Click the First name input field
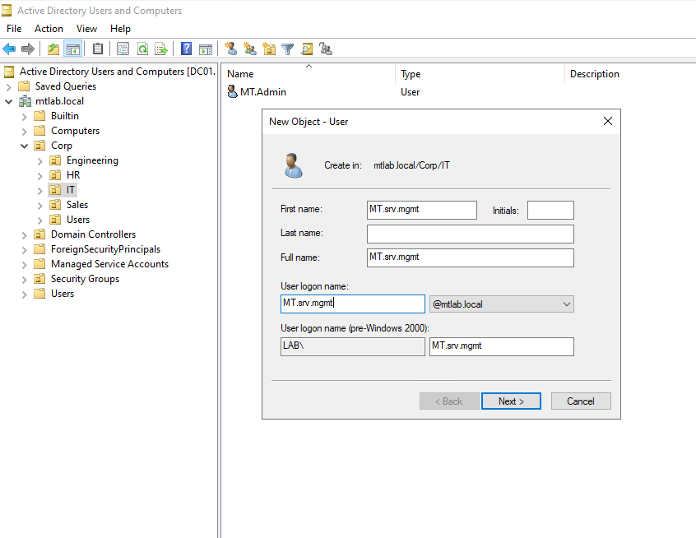The image size is (696, 538). tap(422, 210)
